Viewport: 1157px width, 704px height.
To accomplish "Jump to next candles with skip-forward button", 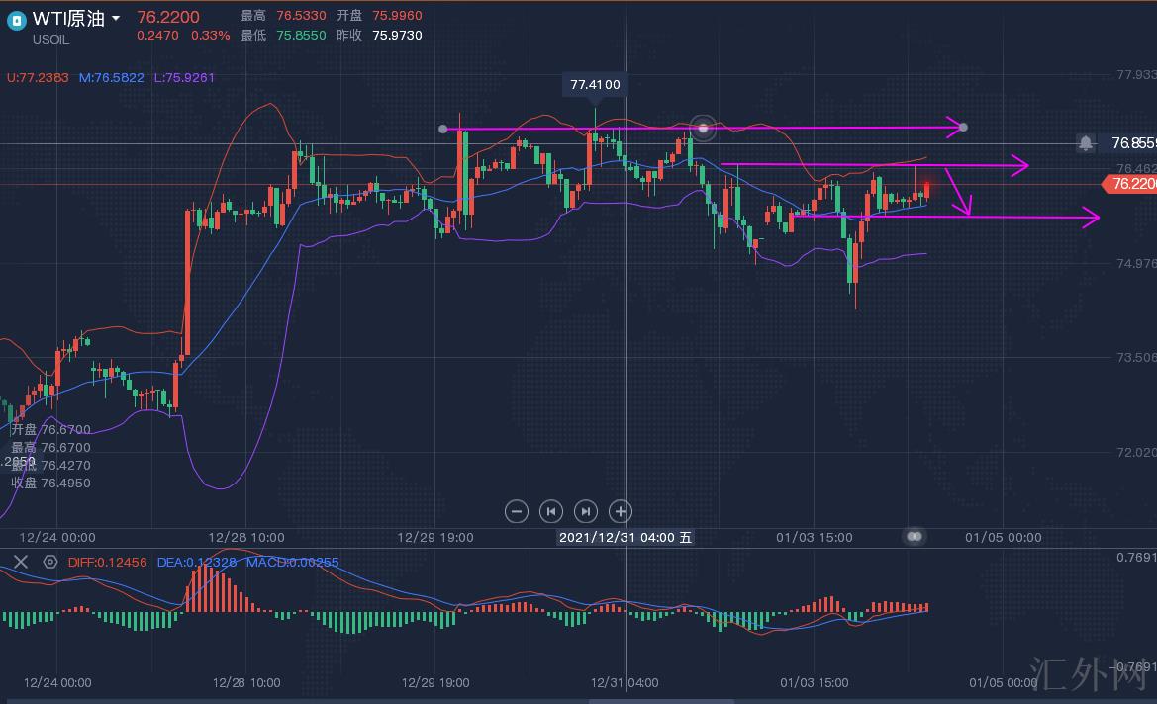I will click(x=585, y=511).
